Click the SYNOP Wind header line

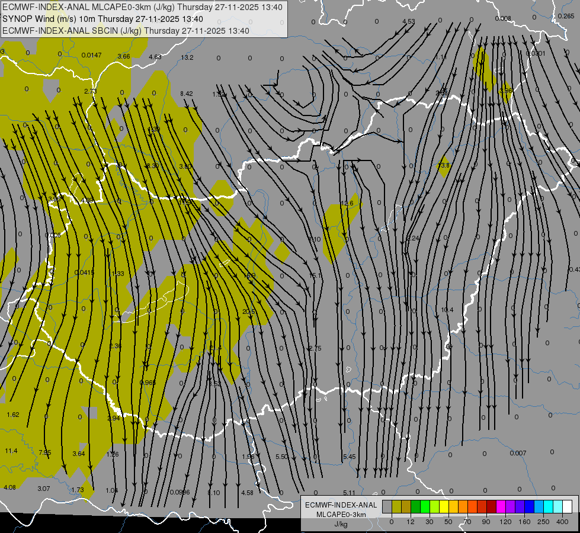pos(103,19)
